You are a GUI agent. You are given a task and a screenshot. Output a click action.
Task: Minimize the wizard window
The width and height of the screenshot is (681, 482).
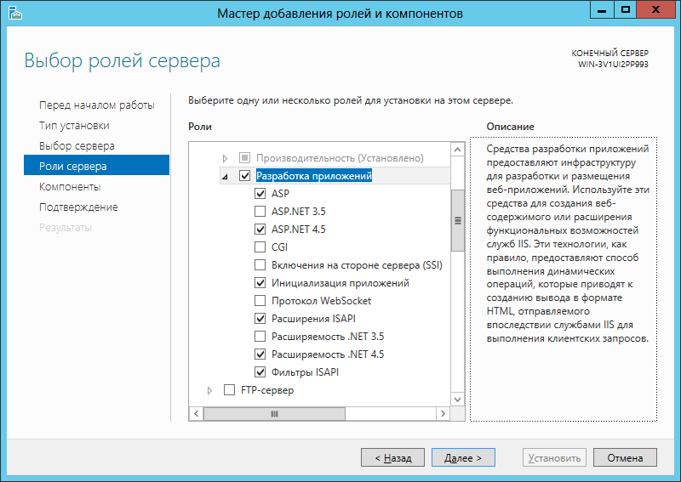click(x=602, y=9)
